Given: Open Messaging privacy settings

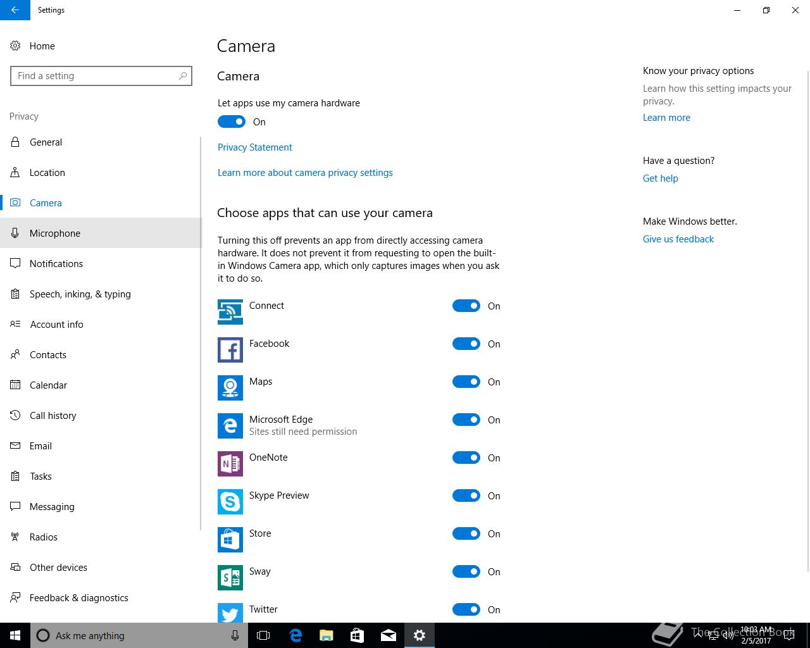Looking at the screenshot, I should click(x=100, y=506).
